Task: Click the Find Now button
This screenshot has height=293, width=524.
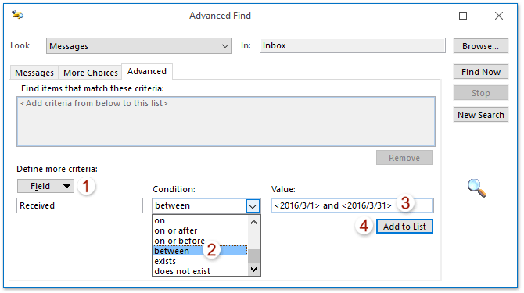Action: click(480, 72)
